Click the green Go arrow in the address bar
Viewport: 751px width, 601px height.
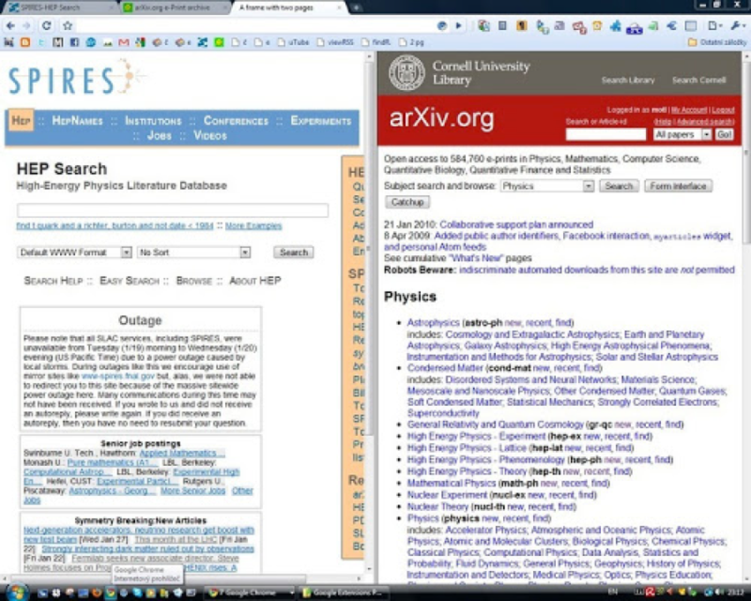tap(458, 25)
